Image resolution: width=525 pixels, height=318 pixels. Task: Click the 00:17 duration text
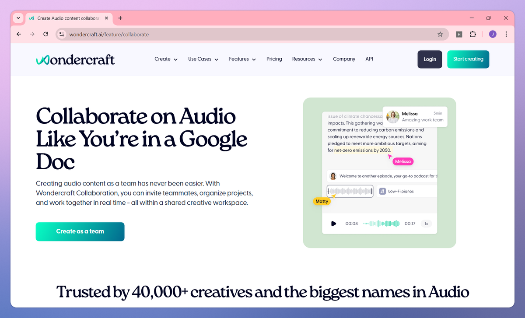pos(410,224)
